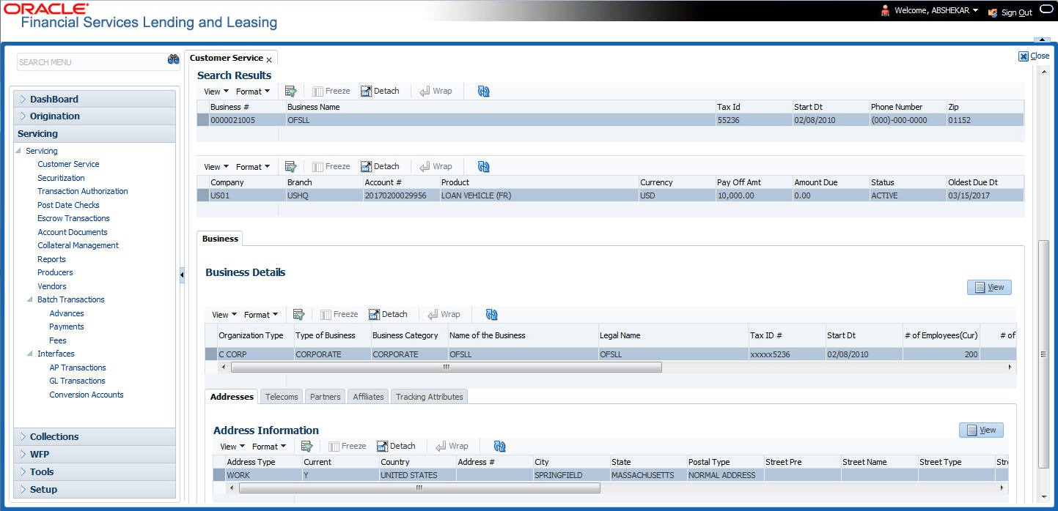
Task: Open the View menu in Search Results toolbar
Action: tap(216, 92)
